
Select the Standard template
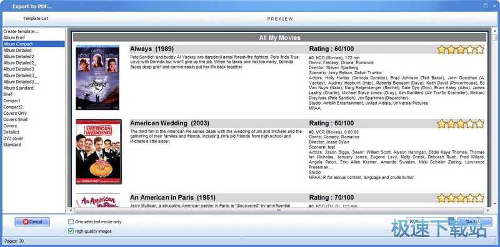[x=12, y=145]
